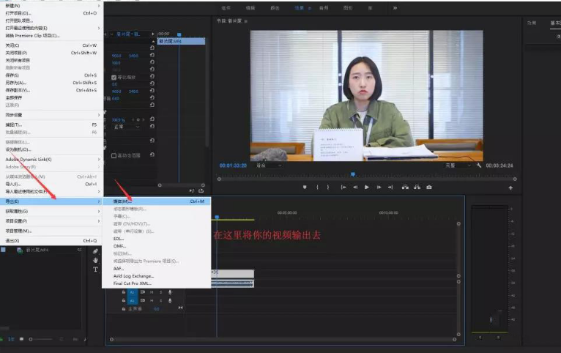Switch project panel to icon view
The image size is (561, 353).
tap(21, 339)
